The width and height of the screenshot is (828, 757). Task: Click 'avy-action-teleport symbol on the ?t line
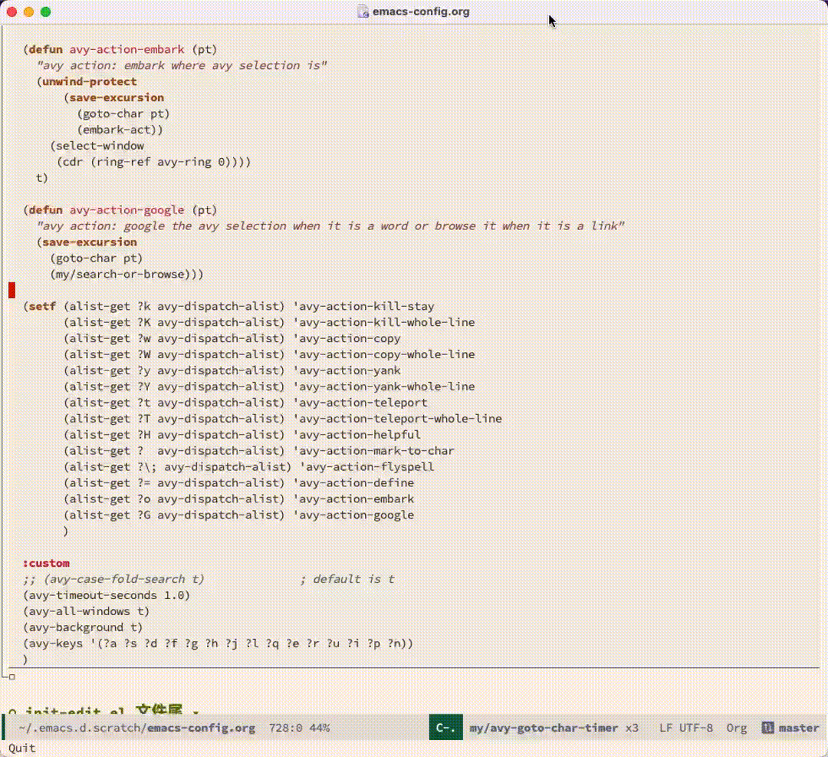360,403
